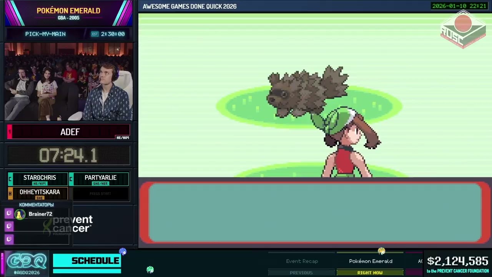This screenshot has height=277, width=492.
Task: Click the runner name ADEF
Action: click(x=70, y=132)
